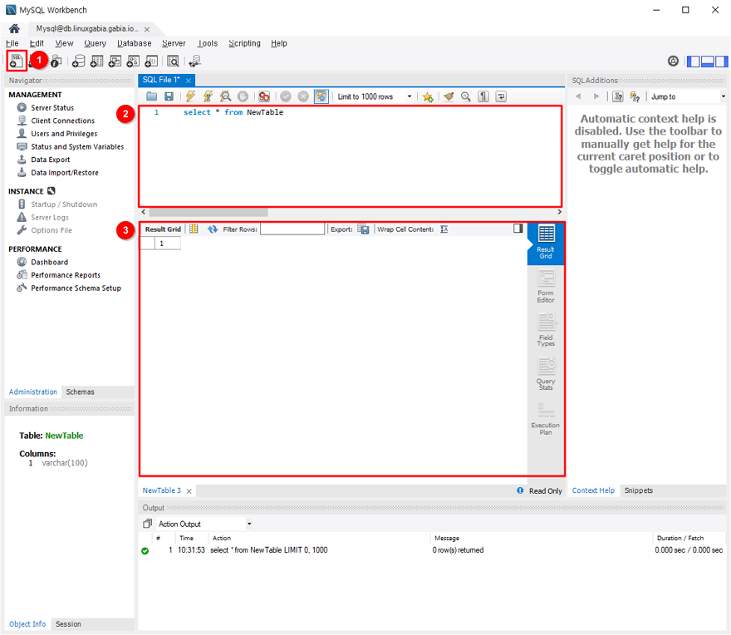Open the Database menu
The image size is (731, 635).
click(135, 43)
